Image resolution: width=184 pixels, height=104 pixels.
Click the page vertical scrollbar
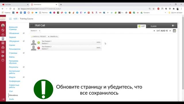click(x=183, y=53)
